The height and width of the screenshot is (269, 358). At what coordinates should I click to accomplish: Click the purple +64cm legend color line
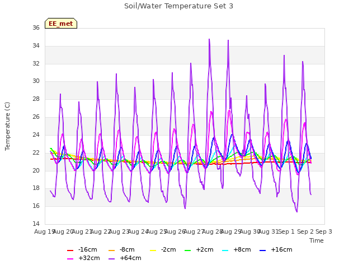tap(112, 259)
